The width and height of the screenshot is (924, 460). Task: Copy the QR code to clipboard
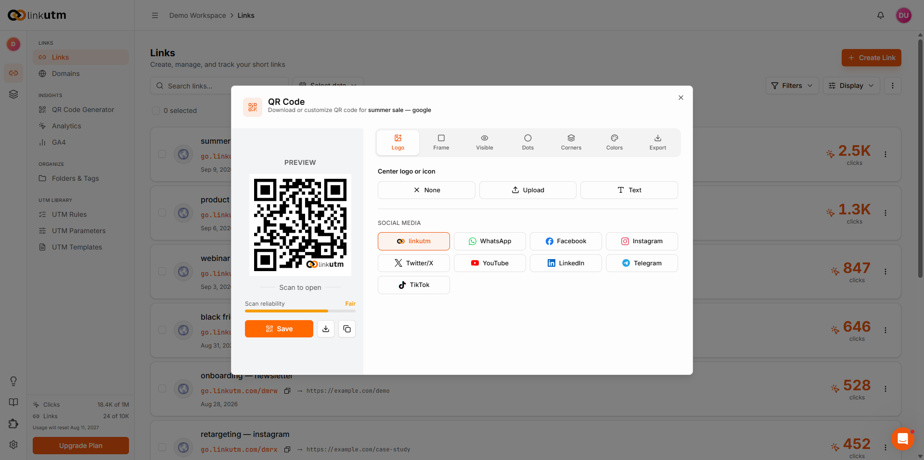(x=347, y=329)
